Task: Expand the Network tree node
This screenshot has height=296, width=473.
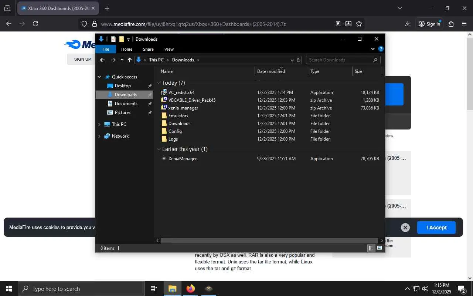Action: 99,136
